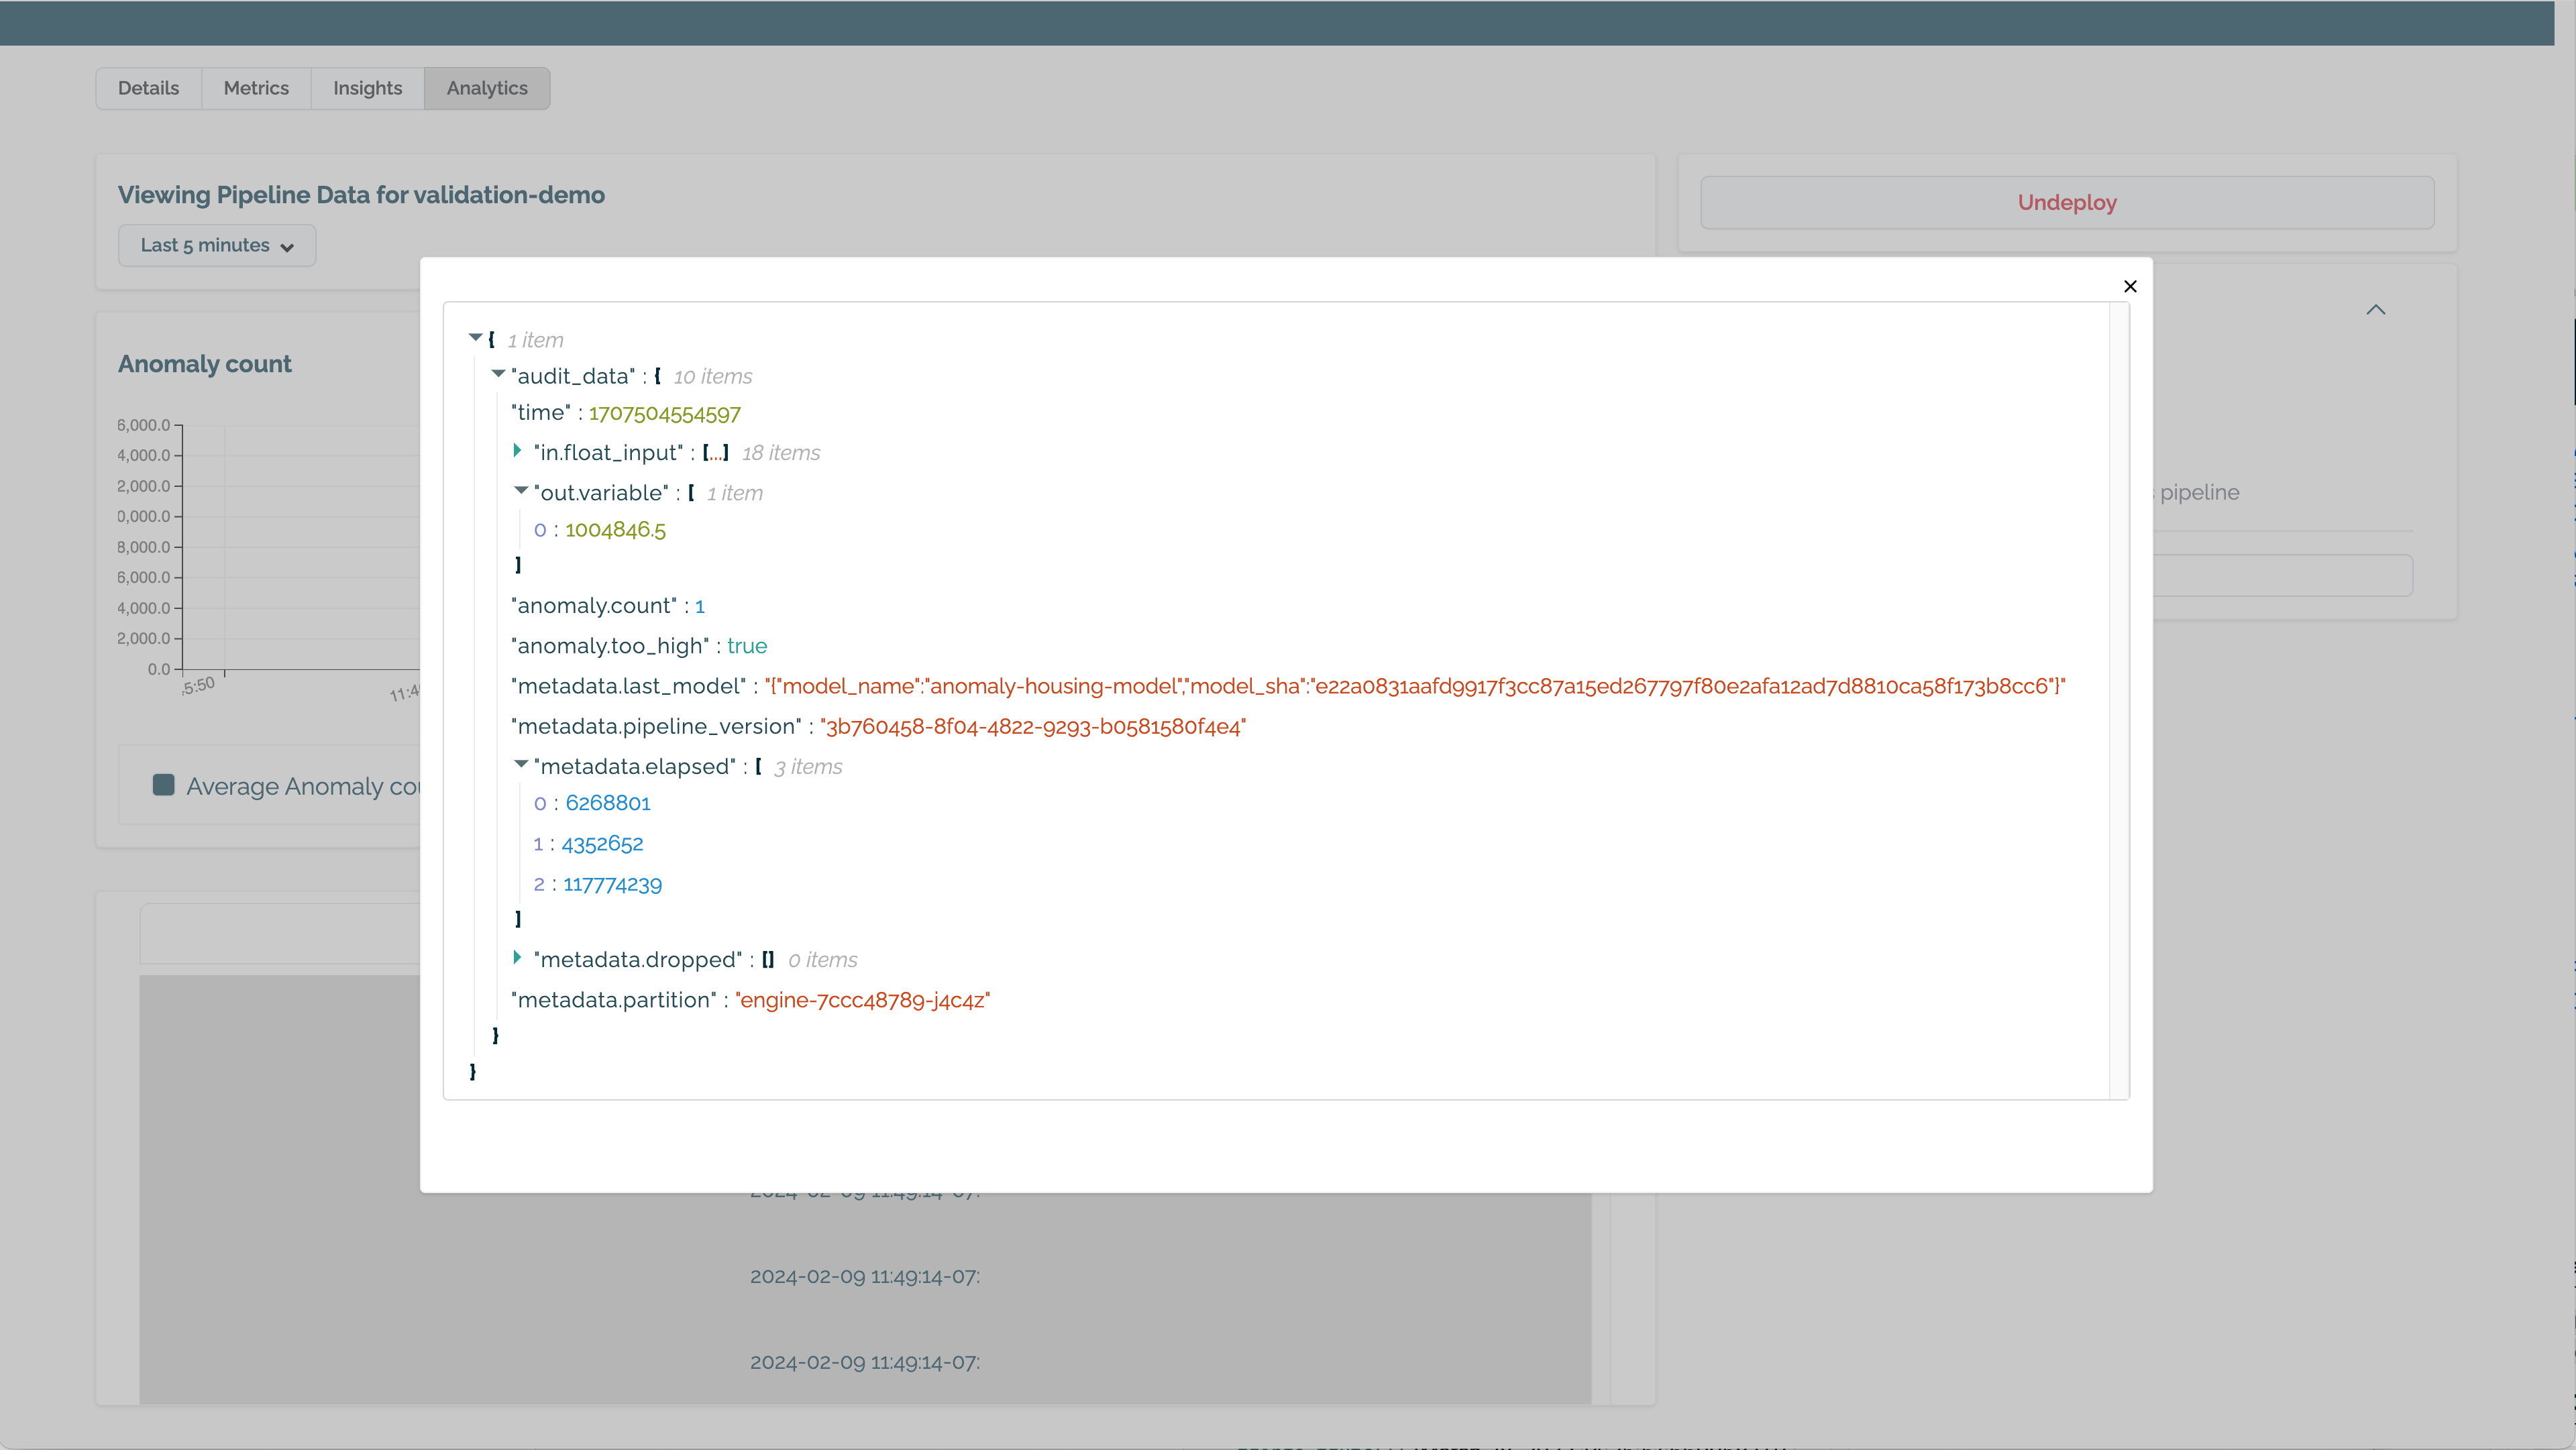
Task: Click the metadata.partition engine ID value
Action: click(x=860, y=1001)
